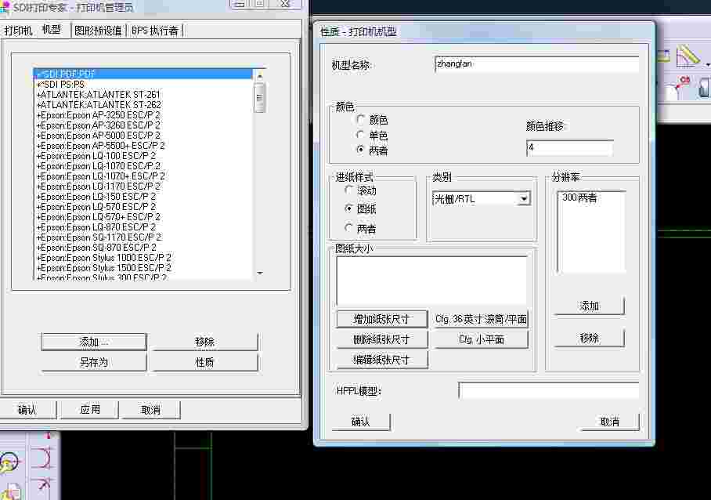Click 另存为 button

(x=94, y=362)
